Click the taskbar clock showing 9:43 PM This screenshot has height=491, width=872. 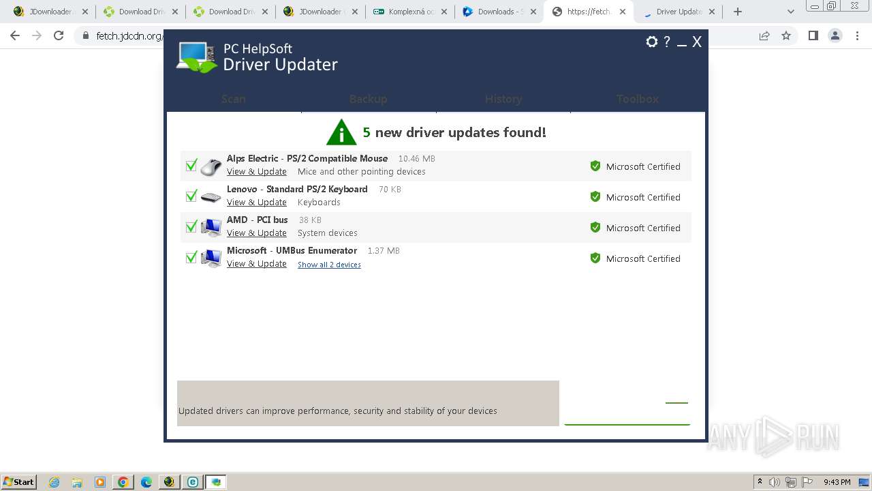[837, 482]
